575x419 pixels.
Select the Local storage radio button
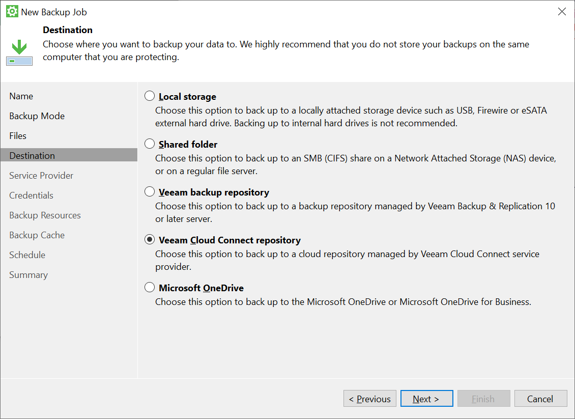(150, 96)
